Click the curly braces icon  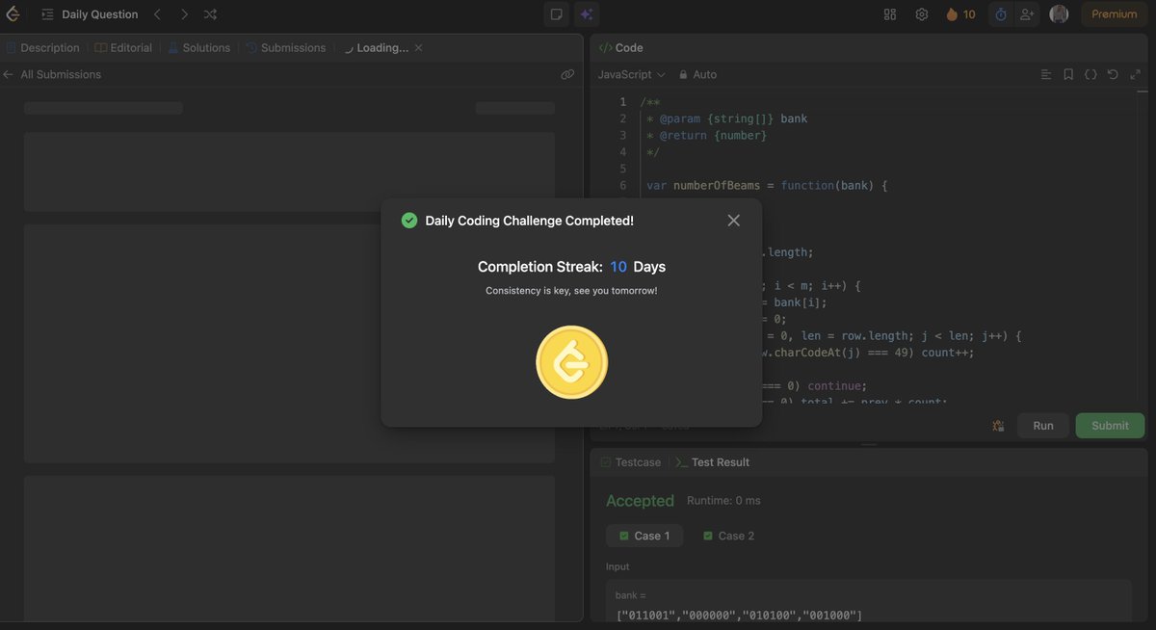click(x=1090, y=74)
